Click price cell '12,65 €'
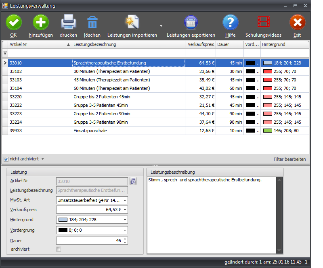 click(200, 131)
